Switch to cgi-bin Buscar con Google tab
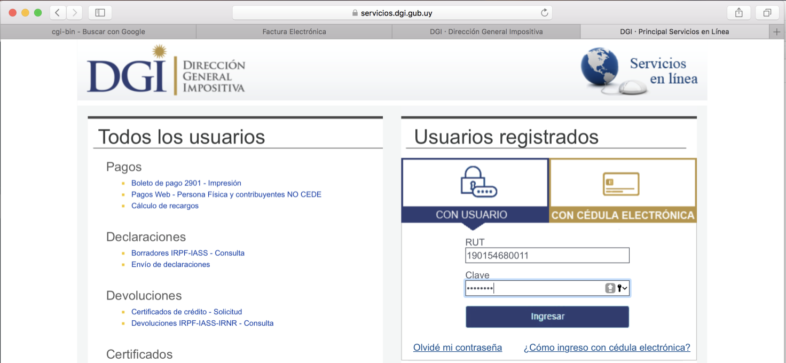 [98, 32]
